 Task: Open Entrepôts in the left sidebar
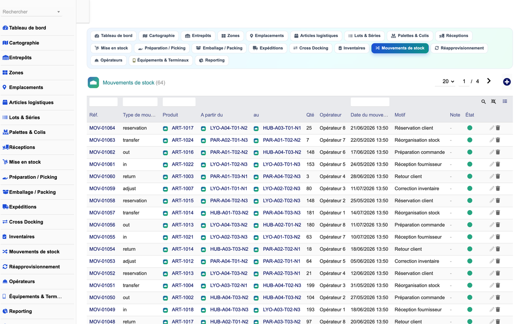click(20, 58)
